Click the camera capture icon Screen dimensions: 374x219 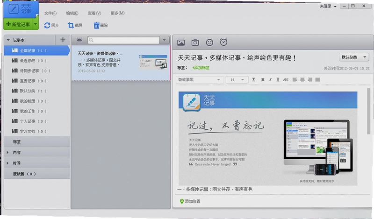pos(195,42)
